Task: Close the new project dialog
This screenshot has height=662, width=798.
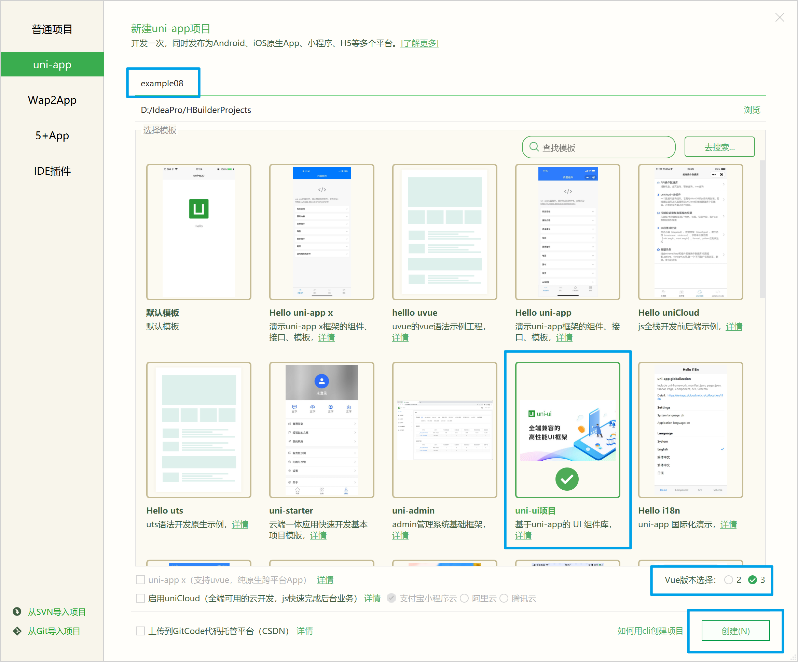Action: [x=779, y=17]
